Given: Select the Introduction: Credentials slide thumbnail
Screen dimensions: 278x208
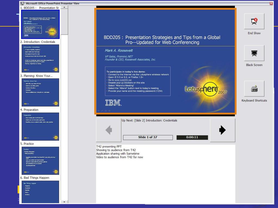Looking at the screenshot, I should (40, 58).
